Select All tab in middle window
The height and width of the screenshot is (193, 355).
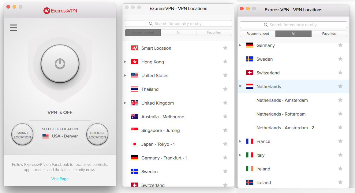tap(178, 32)
